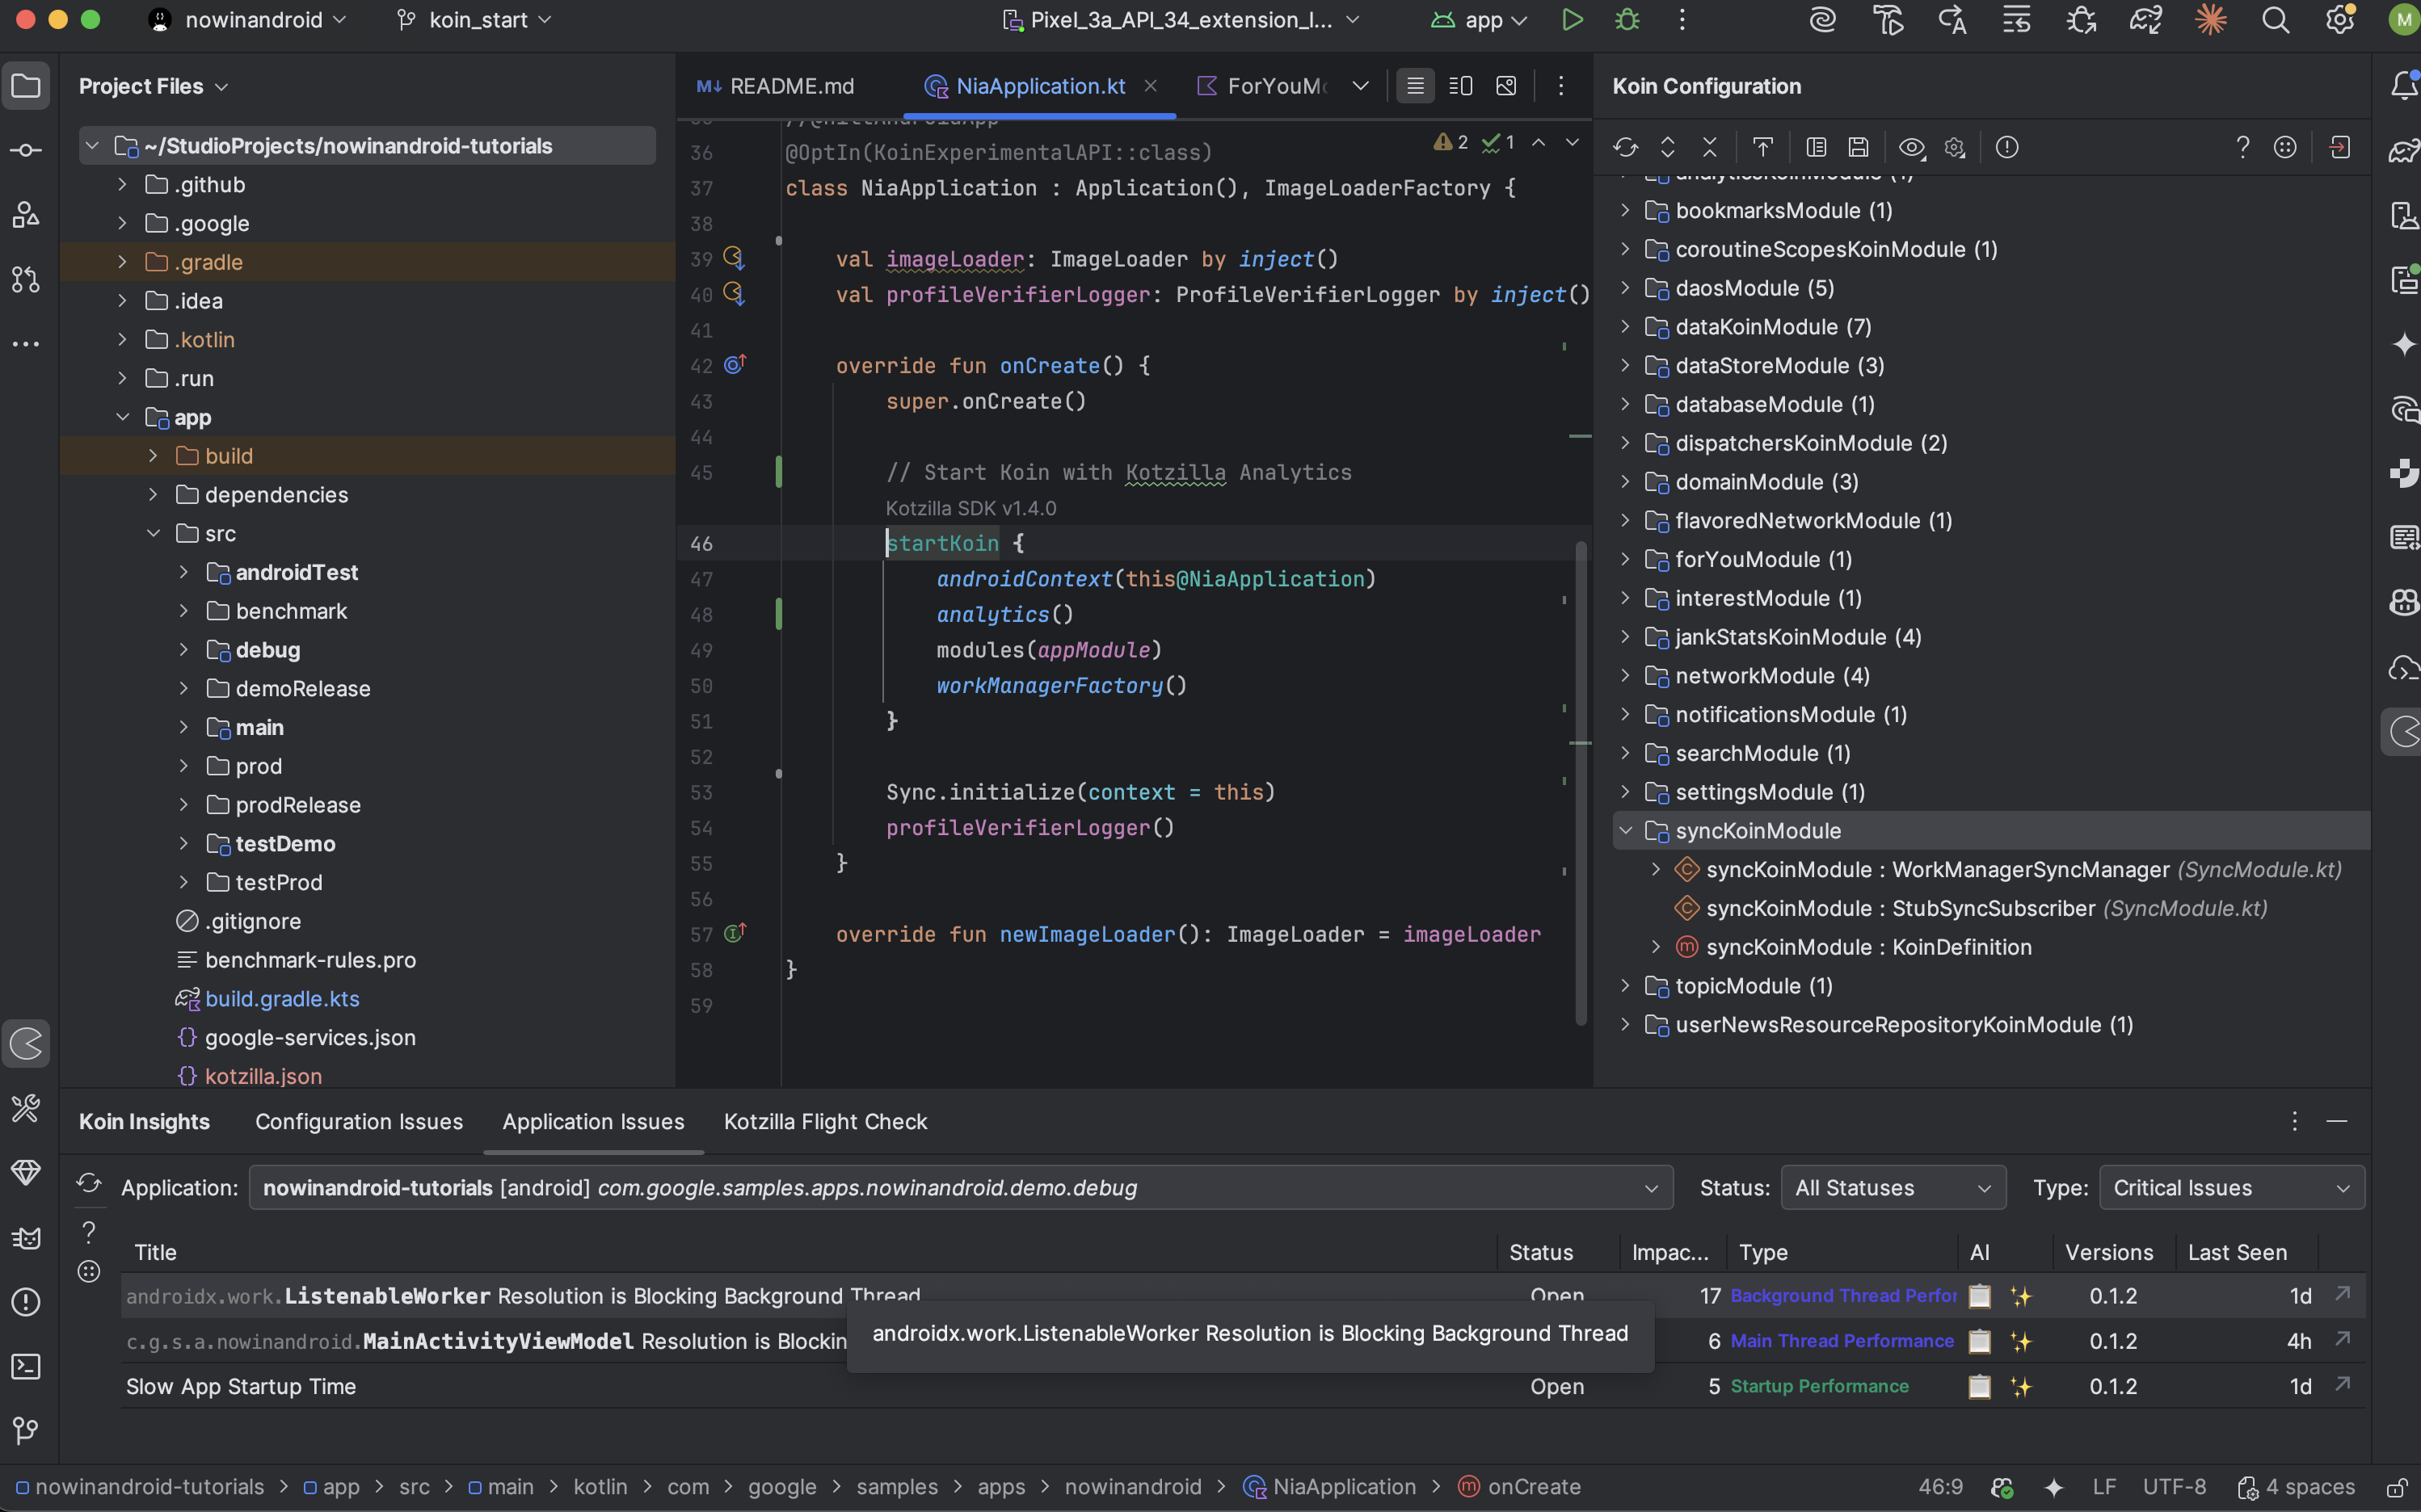
Task: Switch to Configuration Issues tab
Action: point(358,1122)
